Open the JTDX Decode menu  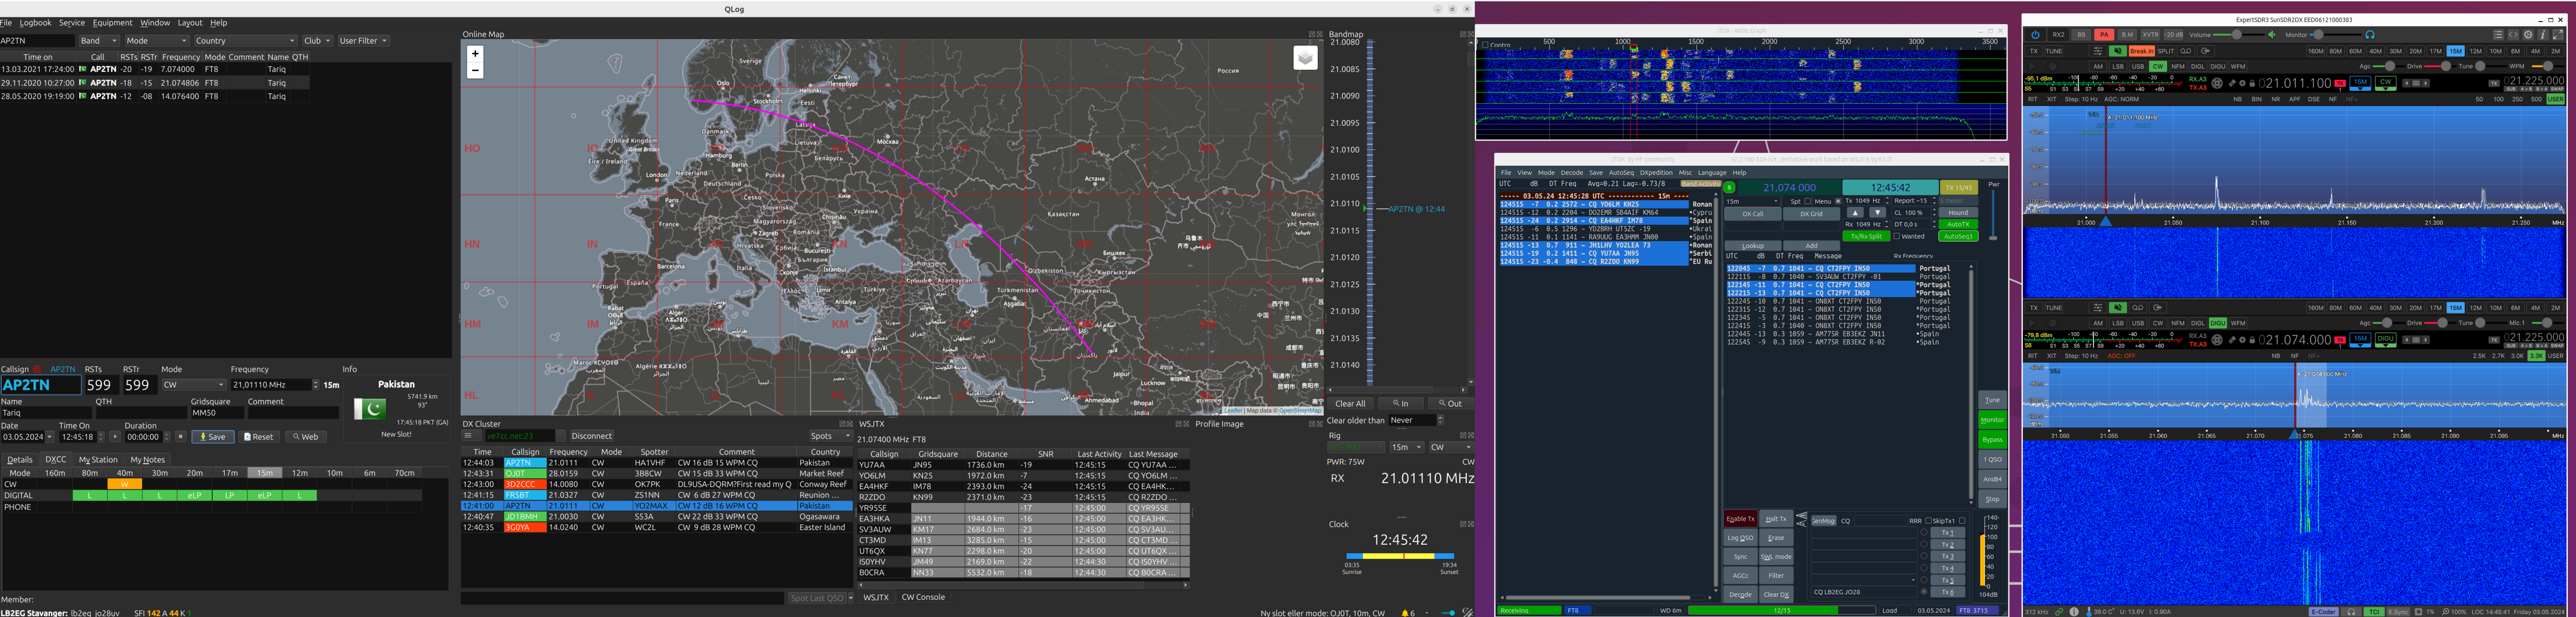[x=1572, y=173]
